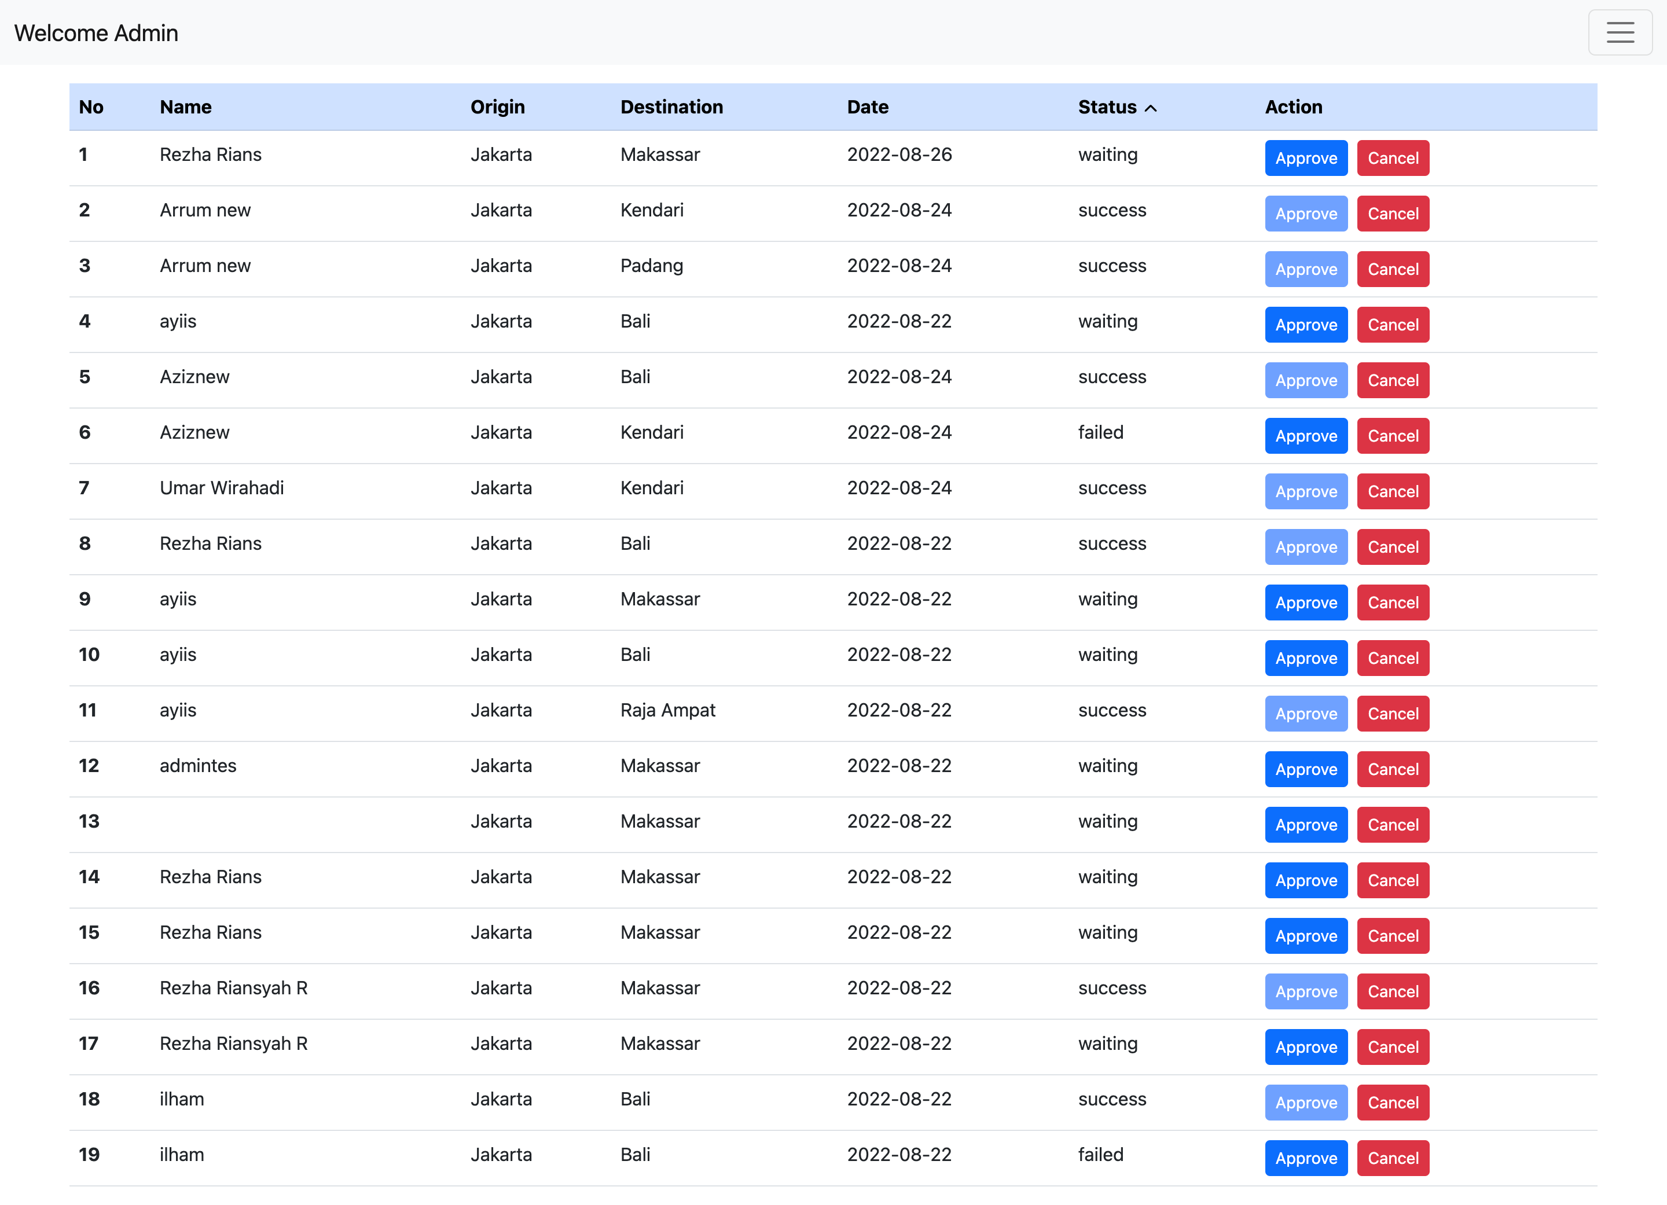Sort table by the Date column header
The image size is (1667, 1205).
coord(868,106)
